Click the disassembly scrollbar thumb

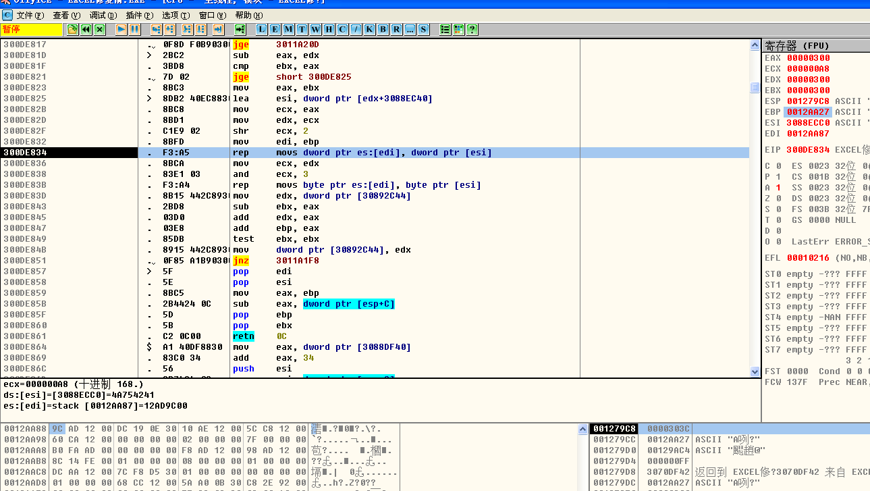coord(755,88)
